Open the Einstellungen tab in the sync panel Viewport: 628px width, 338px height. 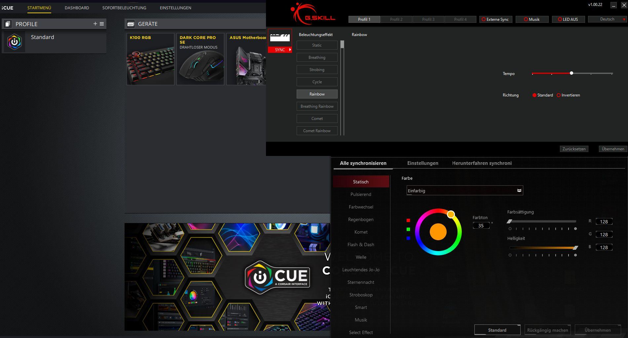coord(423,163)
